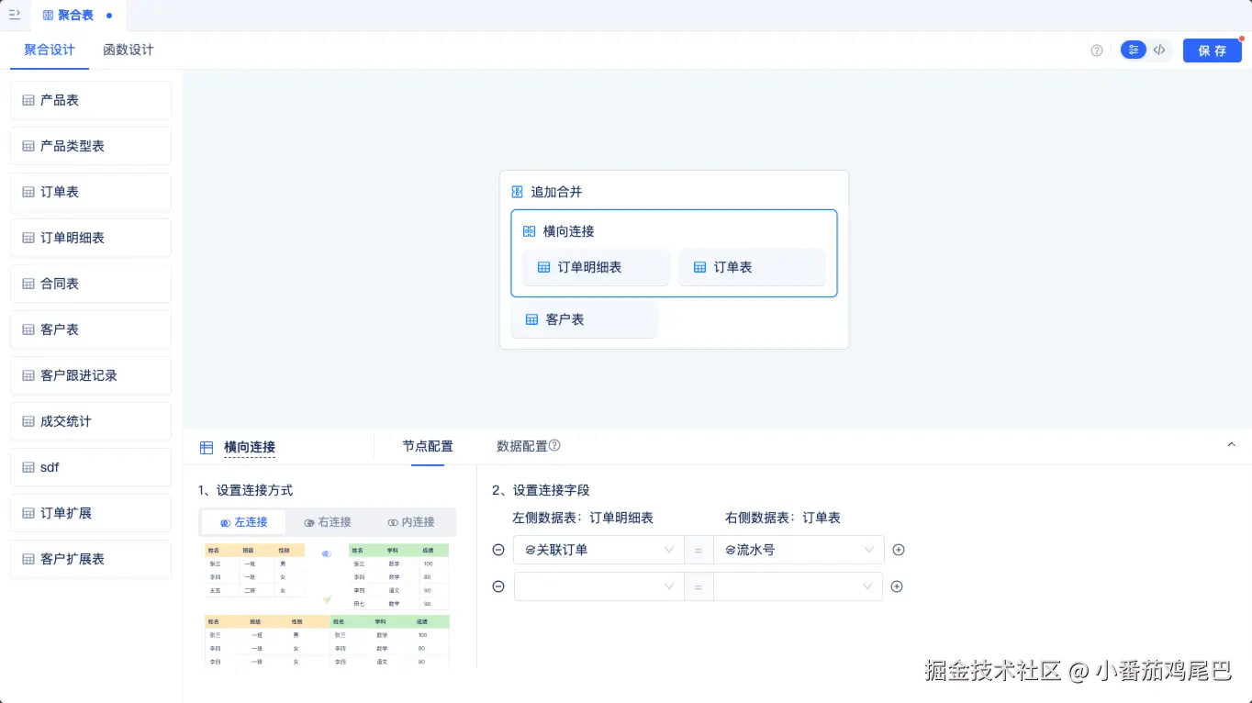Collapse the sidebar menu icon at top left
The width and height of the screenshot is (1252, 703).
pyautogui.click(x=14, y=15)
